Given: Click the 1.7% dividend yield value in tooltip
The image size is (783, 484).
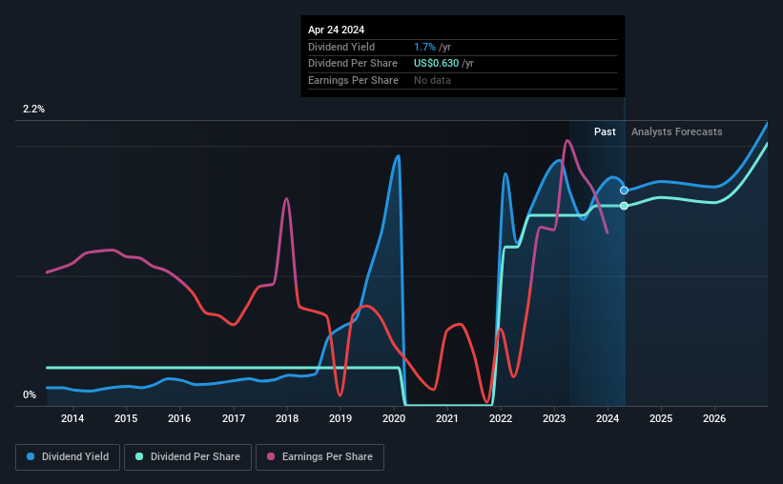Looking at the screenshot, I should (x=425, y=47).
